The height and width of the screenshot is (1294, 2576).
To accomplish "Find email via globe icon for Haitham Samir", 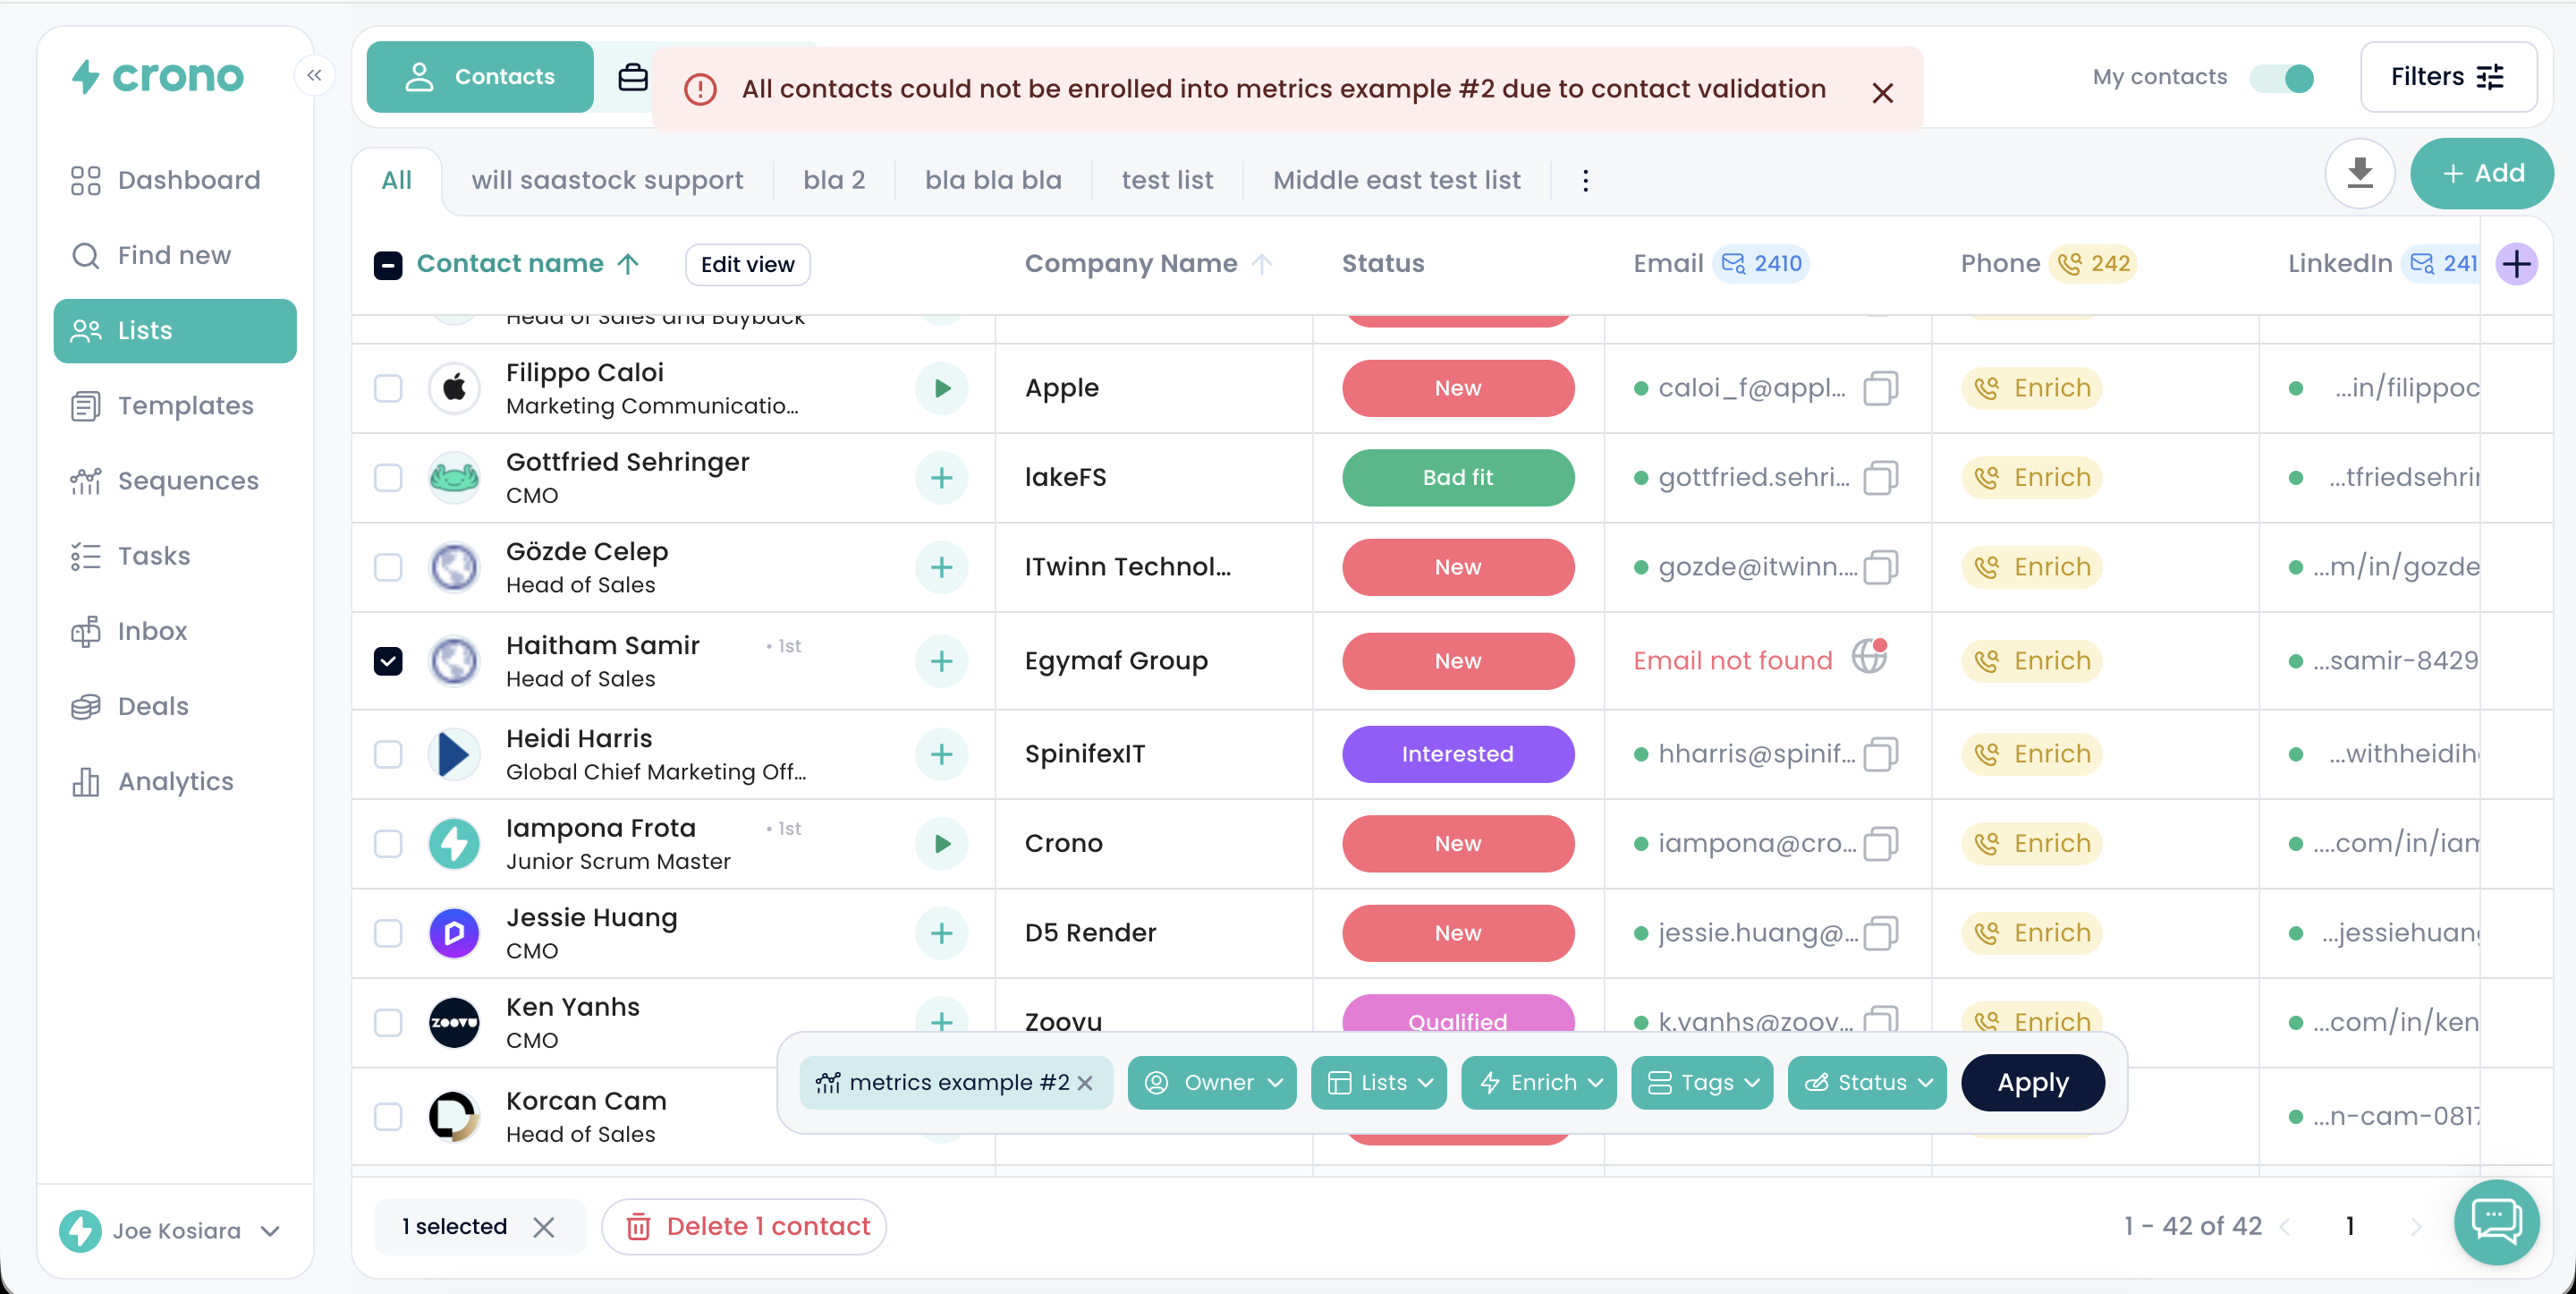I will (x=1868, y=659).
